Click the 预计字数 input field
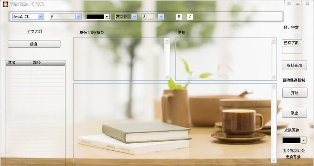 point(292,36)
